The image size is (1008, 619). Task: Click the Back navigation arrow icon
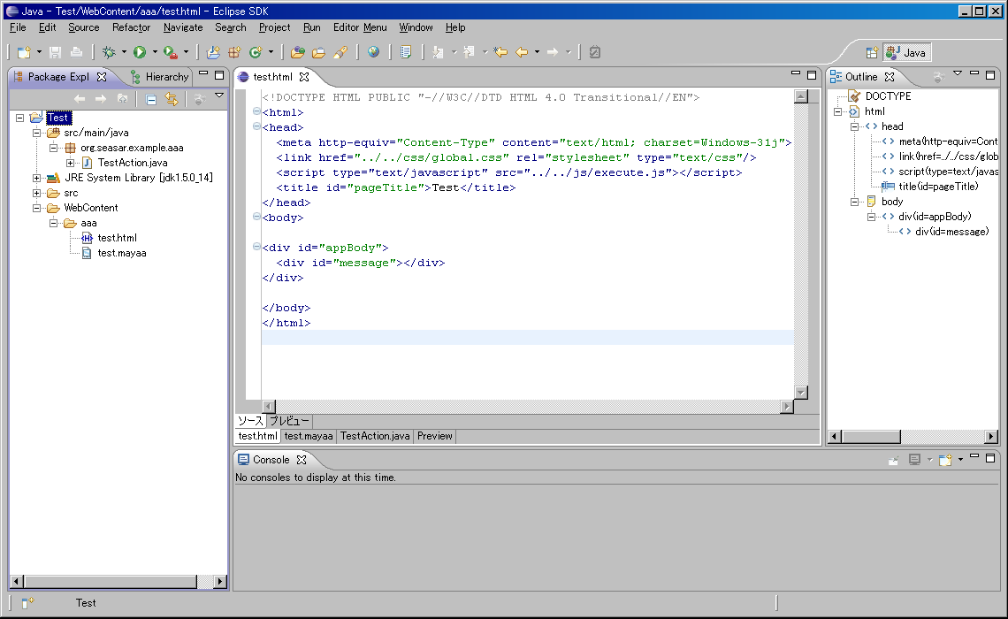pos(522,52)
